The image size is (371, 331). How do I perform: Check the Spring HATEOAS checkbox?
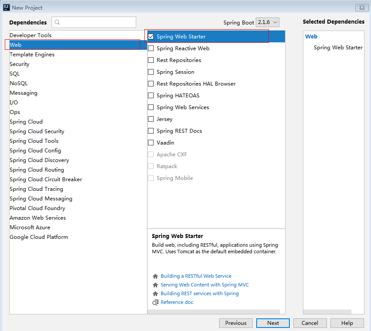pyautogui.click(x=151, y=96)
